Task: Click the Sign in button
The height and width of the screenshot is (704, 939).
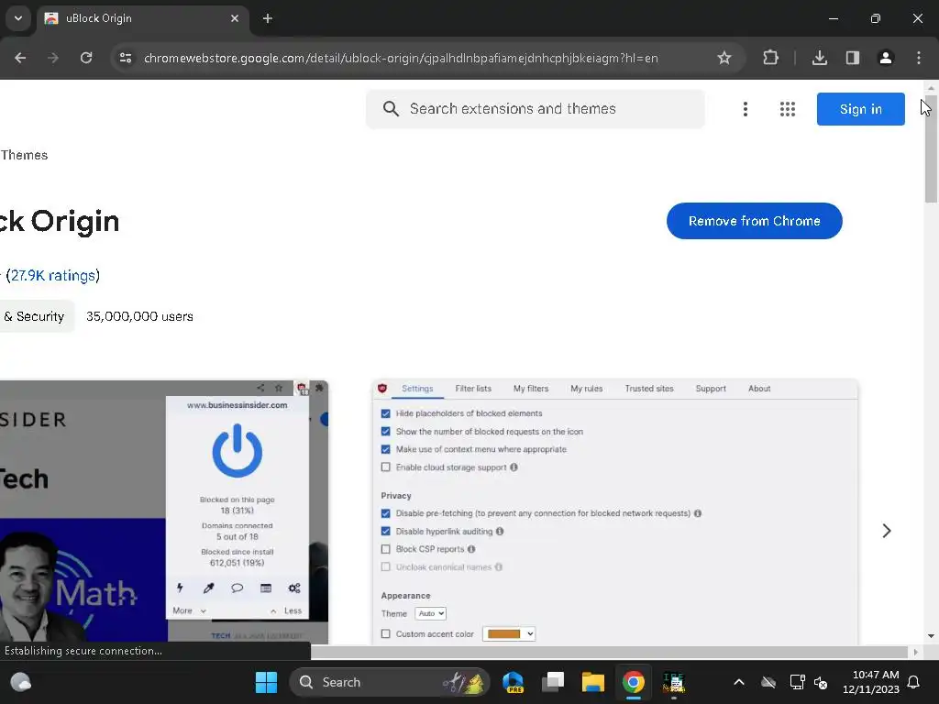Action: point(860,109)
